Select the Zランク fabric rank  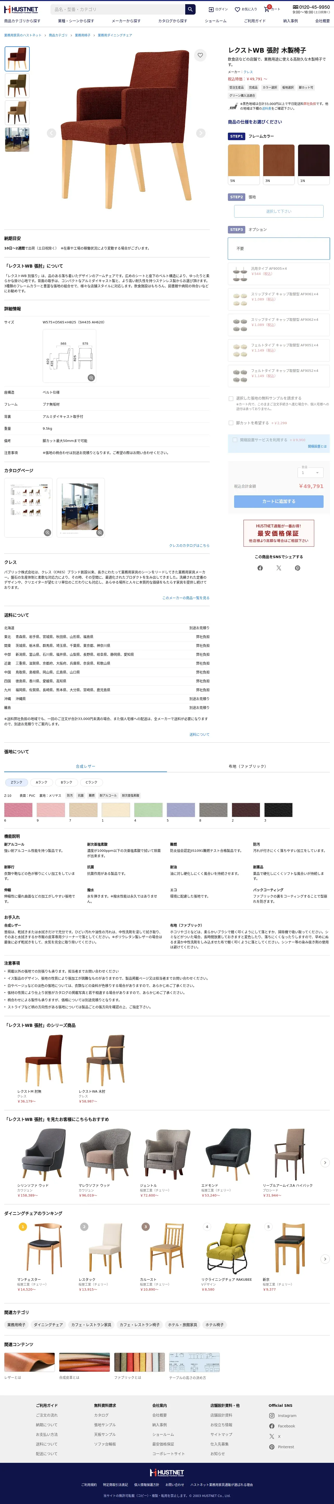[16, 782]
